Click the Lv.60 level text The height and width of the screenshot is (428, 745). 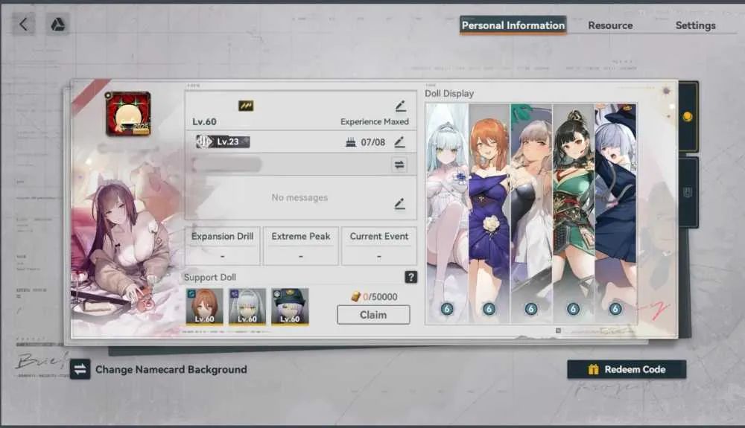coord(204,121)
